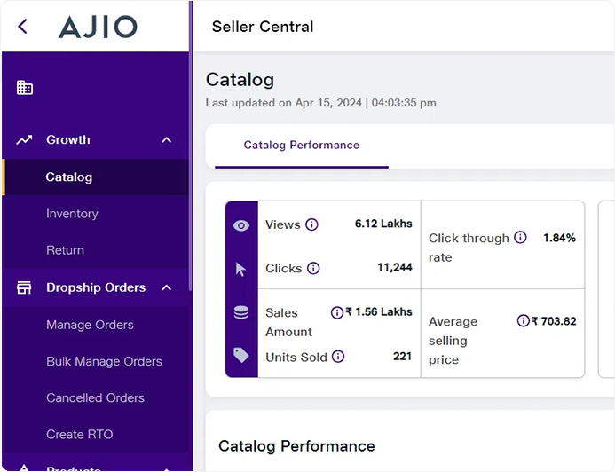Click info icon beside Average selling price

(x=523, y=321)
